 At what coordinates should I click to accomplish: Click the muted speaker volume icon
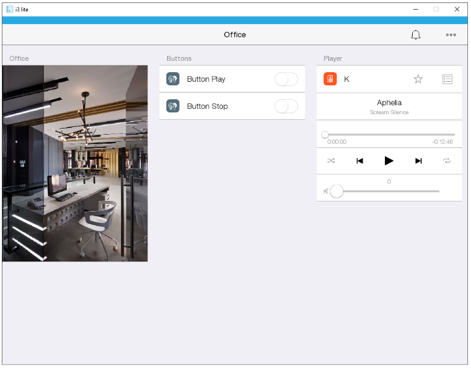click(x=325, y=191)
